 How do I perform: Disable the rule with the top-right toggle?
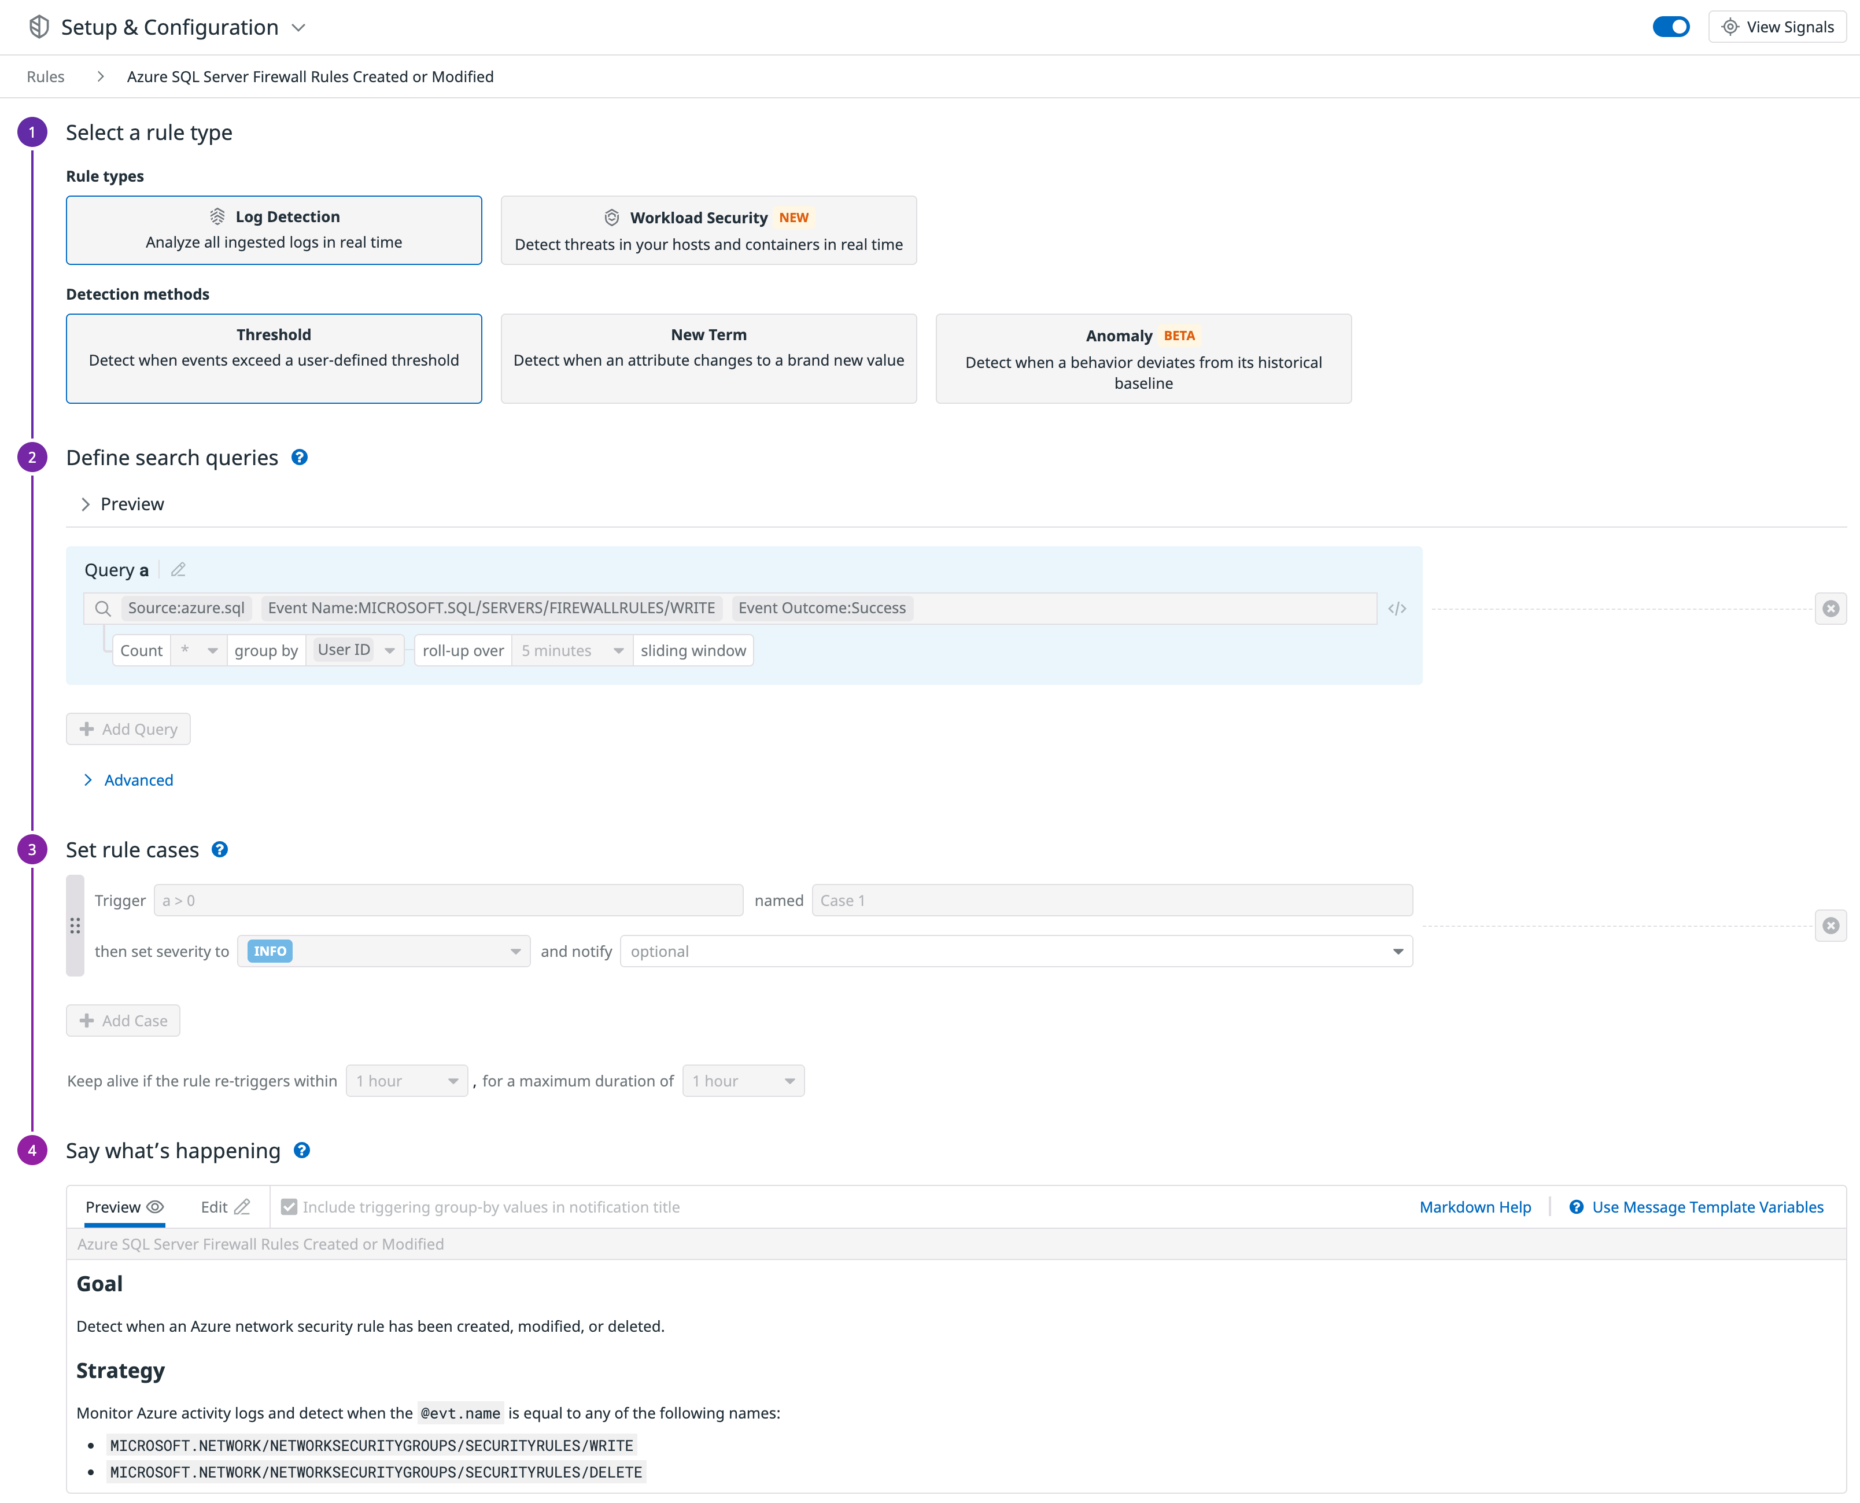(1671, 27)
